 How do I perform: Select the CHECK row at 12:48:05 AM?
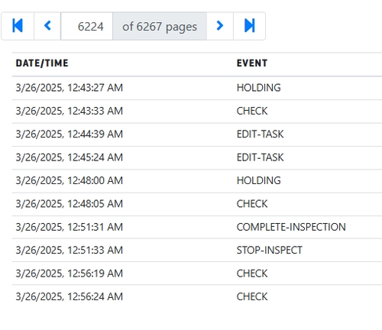point(197,204)
